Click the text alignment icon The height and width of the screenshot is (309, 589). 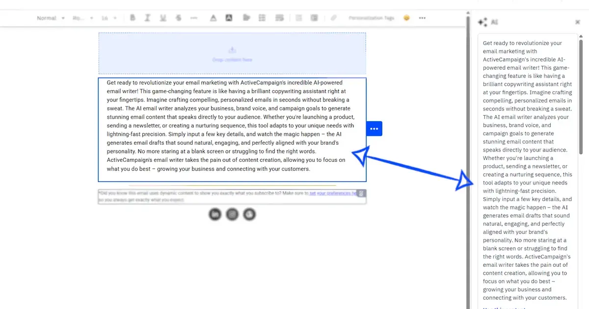point(246,18)
